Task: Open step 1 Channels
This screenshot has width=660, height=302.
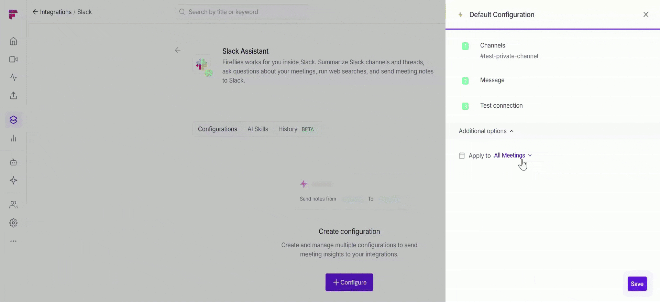Action: click(x=493, y=45)
